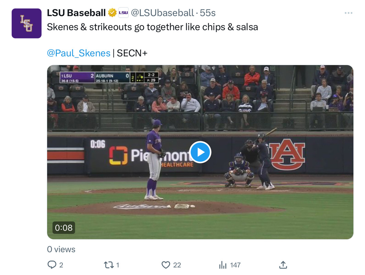This screenshot has height=275, width=365.
Task: Click the 147 views count
Action: click(235, 265)
